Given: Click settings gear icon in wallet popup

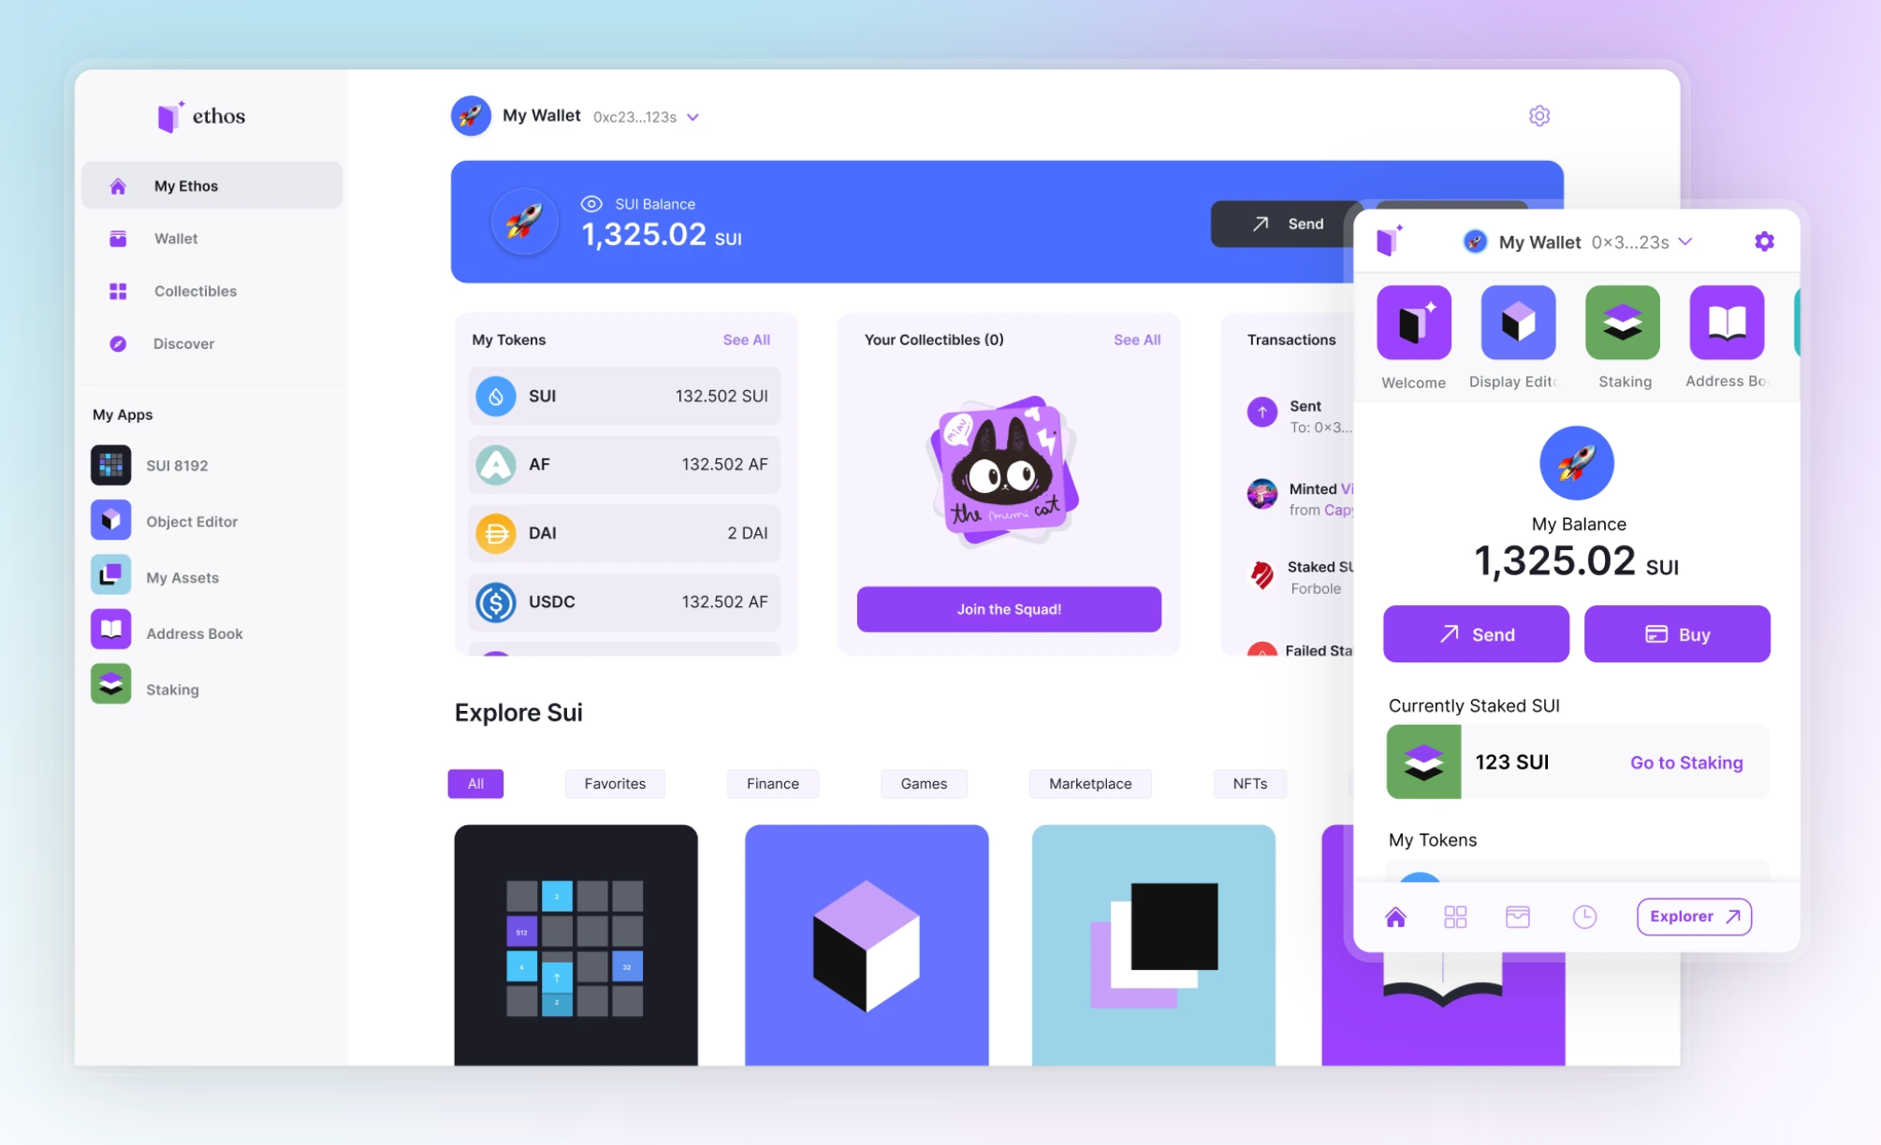Looking at the screenshot, I should coord(1764,241).
